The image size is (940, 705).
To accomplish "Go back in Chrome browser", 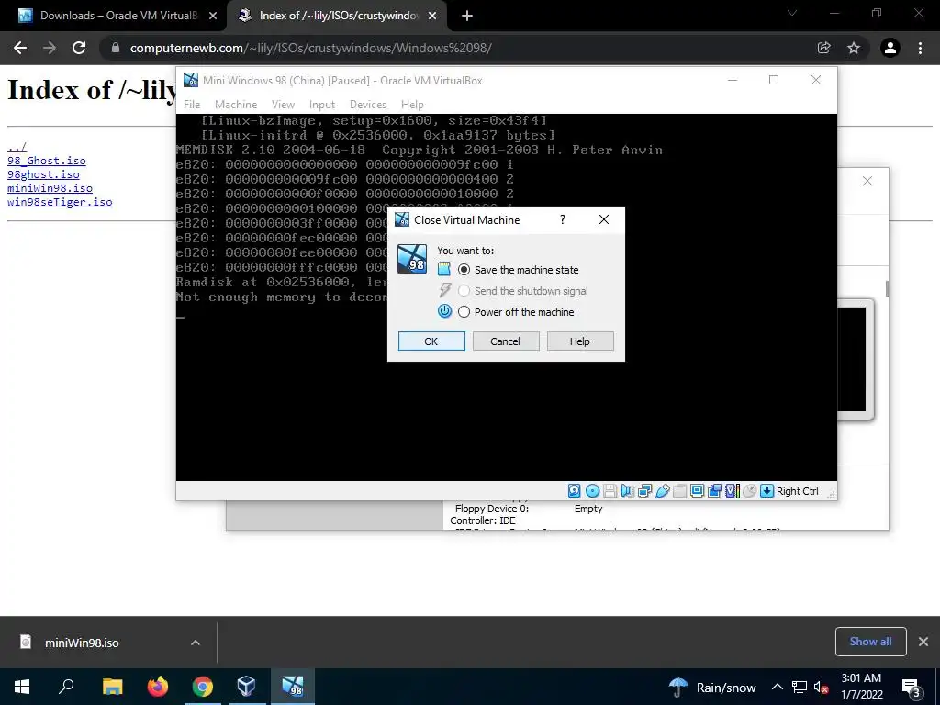I will pos(20,48).
